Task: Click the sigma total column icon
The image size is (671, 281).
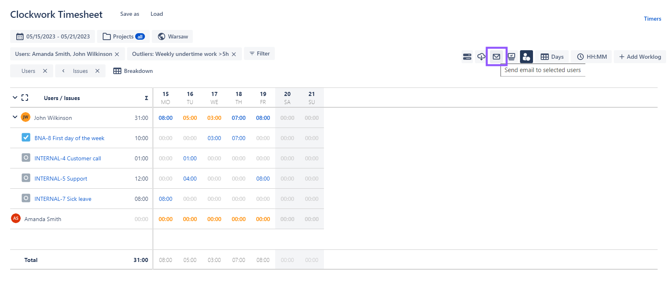Action: (146, 98)
